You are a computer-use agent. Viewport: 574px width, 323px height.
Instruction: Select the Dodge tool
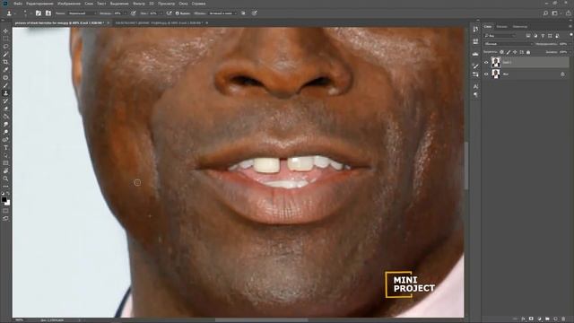(x=5, y=132)
